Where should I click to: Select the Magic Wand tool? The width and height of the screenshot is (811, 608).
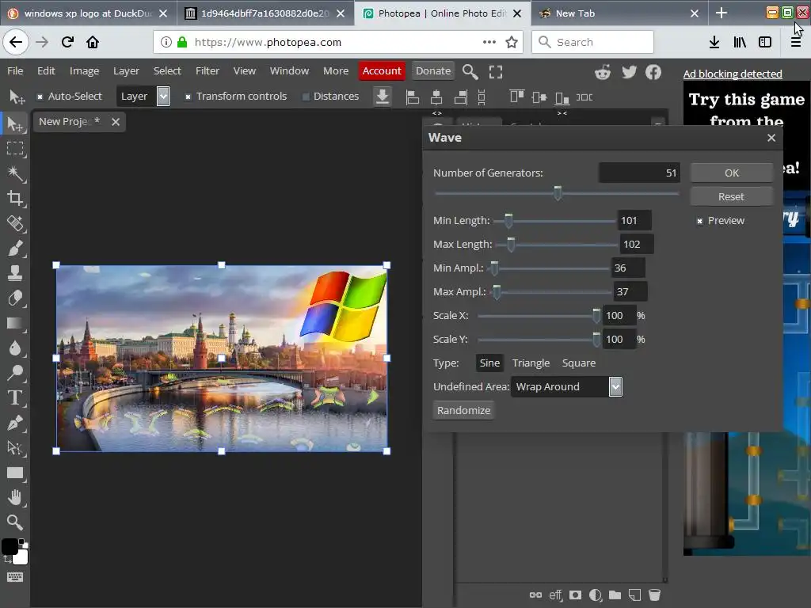click(15, 173)
